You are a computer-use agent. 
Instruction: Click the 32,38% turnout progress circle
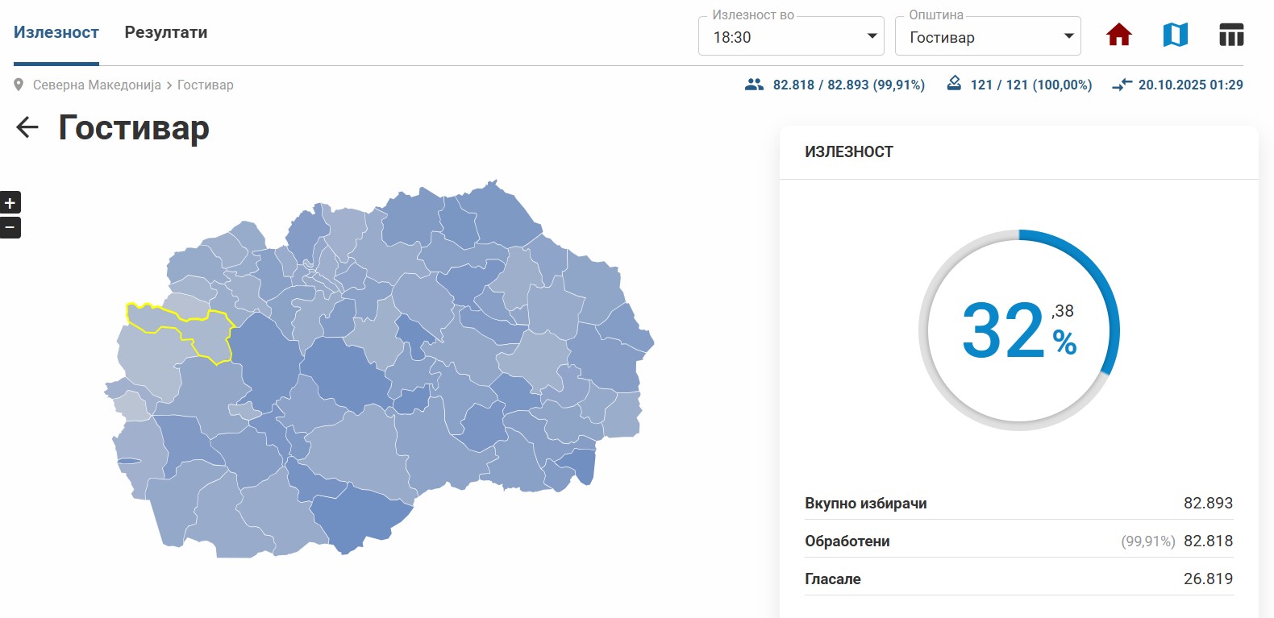(x=1018, y=330)
